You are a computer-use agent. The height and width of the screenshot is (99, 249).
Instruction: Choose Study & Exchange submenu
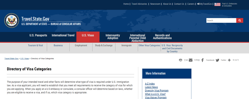[104, 45]
